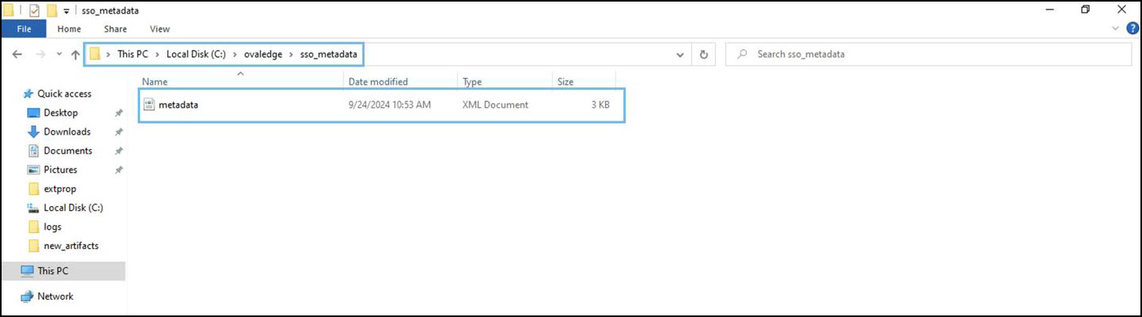
Task: Go up one folder level
Action: tap(76, 55)
